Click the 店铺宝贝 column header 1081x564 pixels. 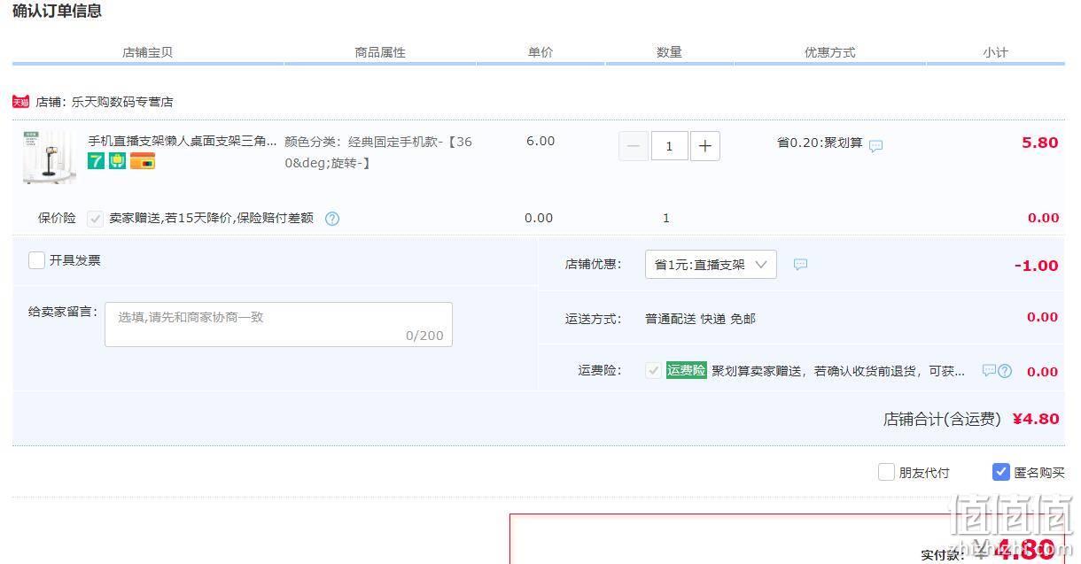[x=148, y=52]
